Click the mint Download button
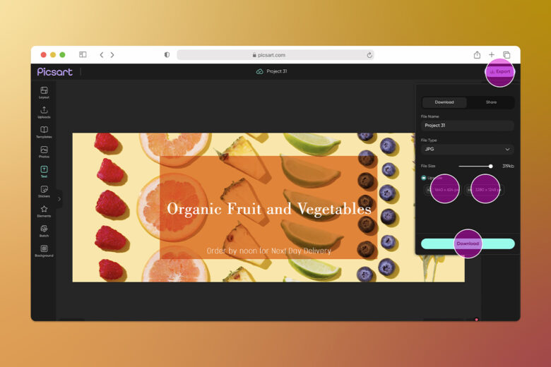Viewport: 551px width, 367px height. point(468,243)
